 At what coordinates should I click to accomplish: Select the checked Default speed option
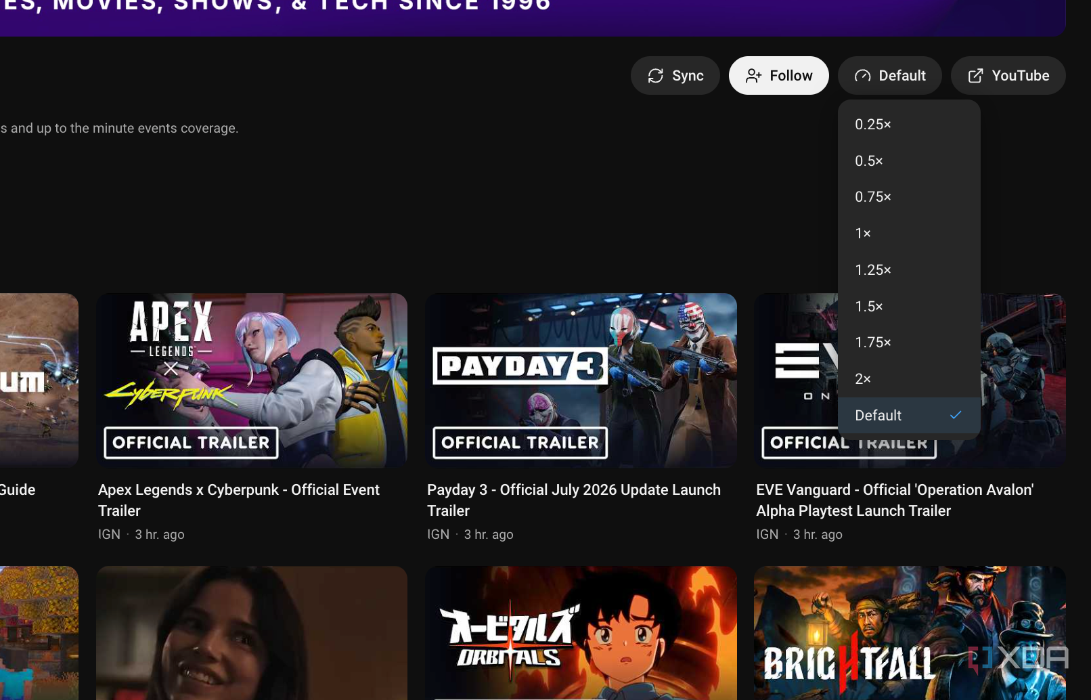pyautogui.click(x=909, y=415)
